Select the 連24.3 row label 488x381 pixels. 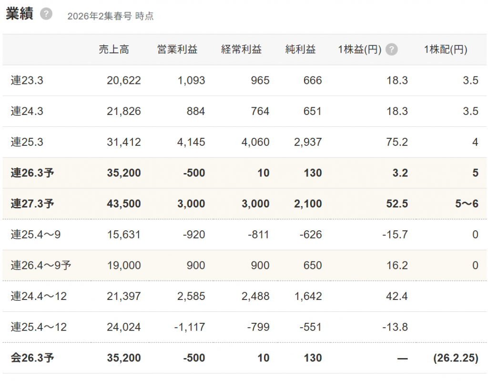coord(27,111)
